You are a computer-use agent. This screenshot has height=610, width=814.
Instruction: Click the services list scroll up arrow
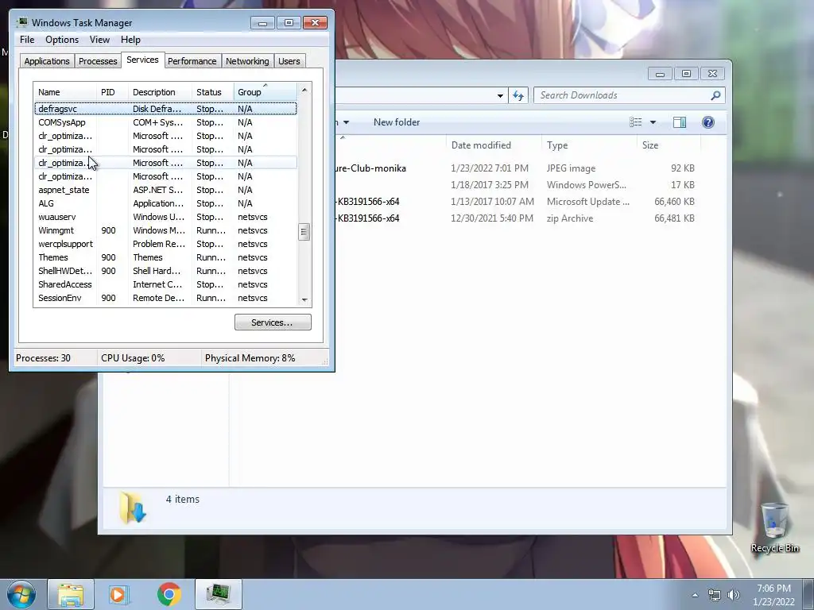304,90
